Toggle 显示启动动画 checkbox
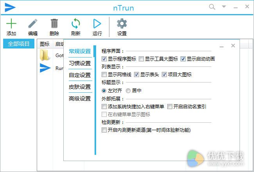The height and width of the screenshot is (172, 254). [183, 59]
